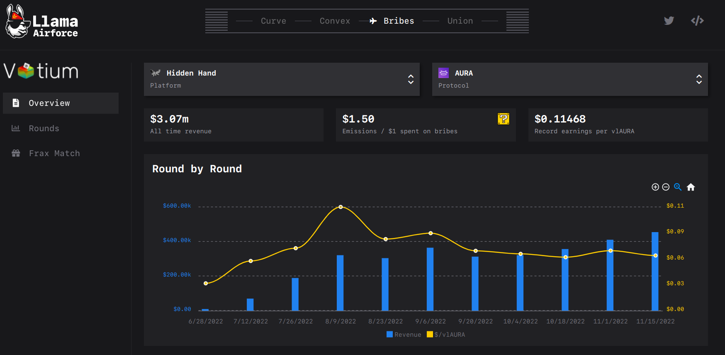Click the $0.06 right axis label

(x=675, y=257)
